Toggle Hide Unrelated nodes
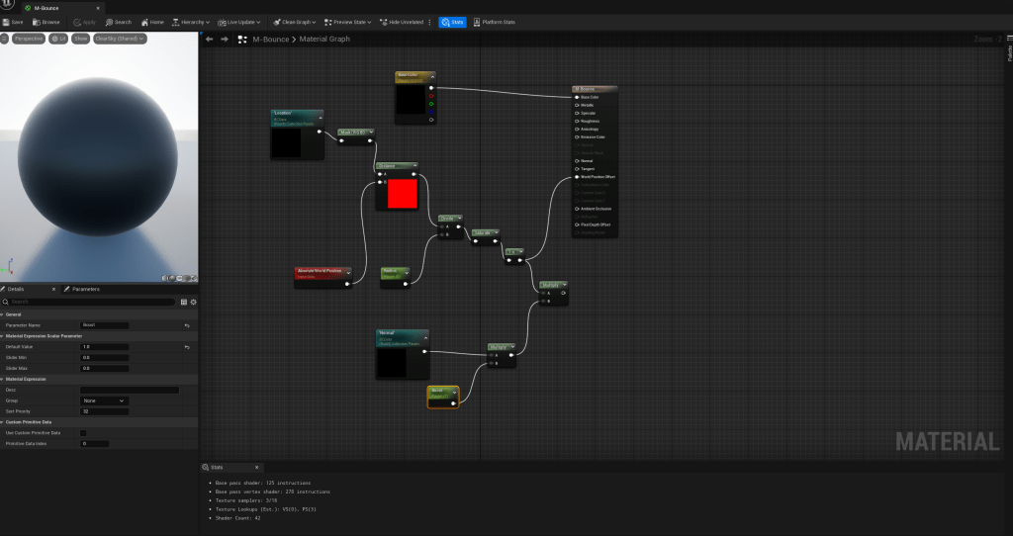Viewport: 1013px width, 536px height. 402,22
